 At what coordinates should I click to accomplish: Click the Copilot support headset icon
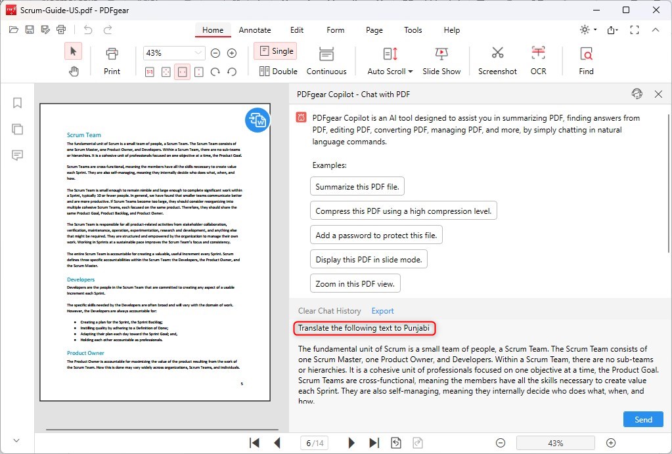pyautogui.click(x=637, y=94)
